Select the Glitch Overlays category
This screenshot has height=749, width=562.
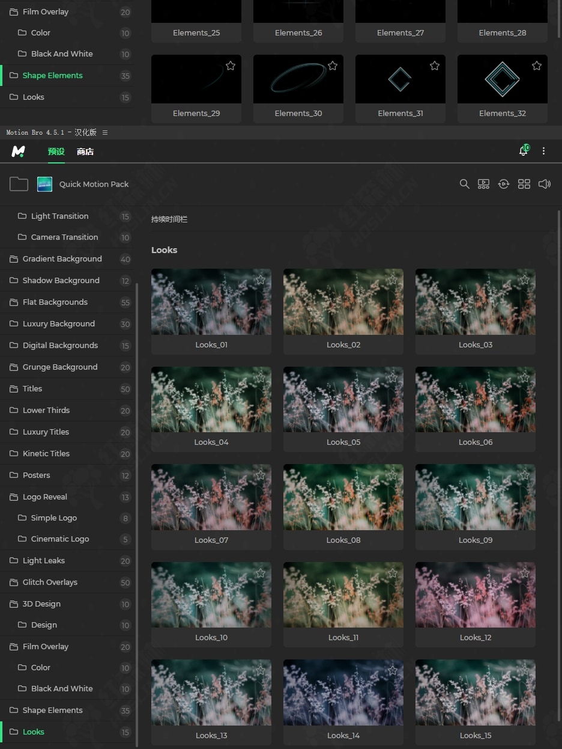tap(50, 582)
